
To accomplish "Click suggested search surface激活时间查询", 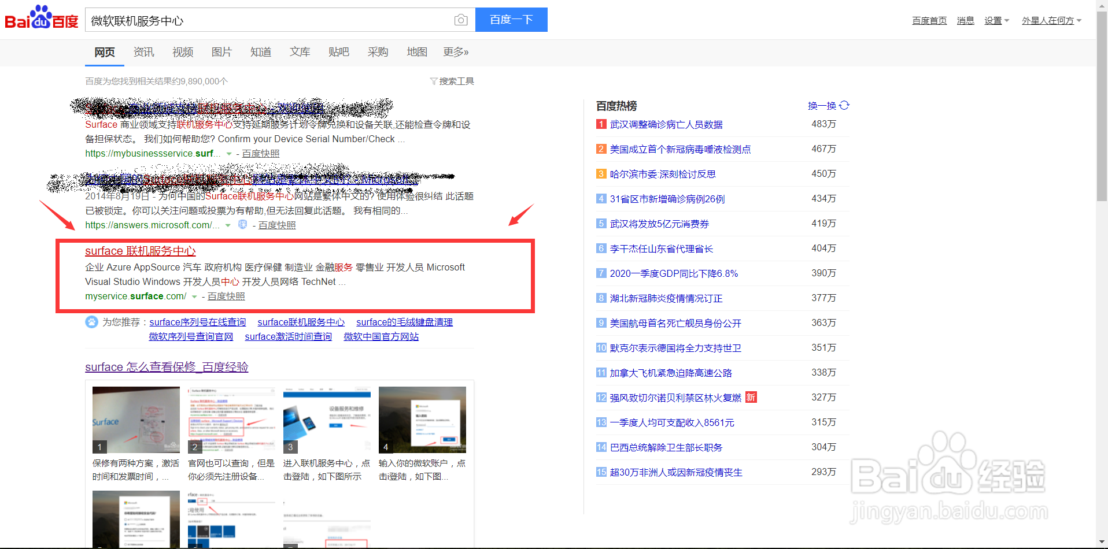I will 288,336.
